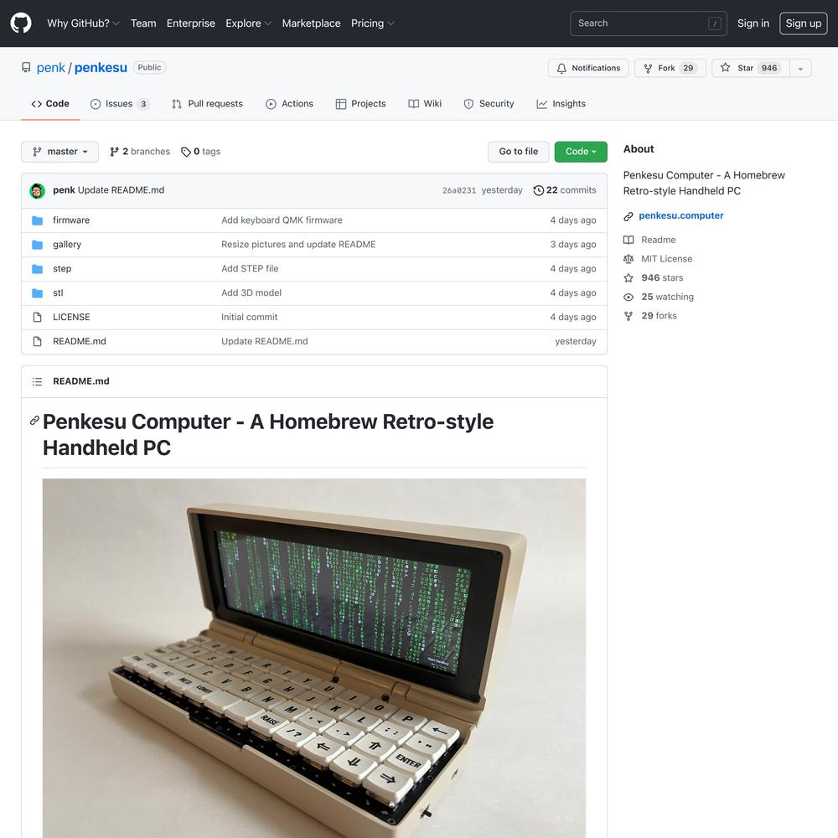Open the 'Initial commit' message link

[249, 318]
